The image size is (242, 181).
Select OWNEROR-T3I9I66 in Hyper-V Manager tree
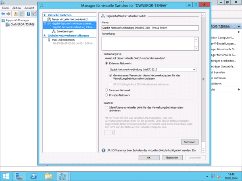coord(22,25)
